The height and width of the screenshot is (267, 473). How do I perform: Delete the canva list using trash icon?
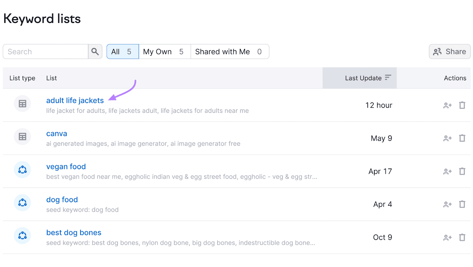(x=462, y=138)
